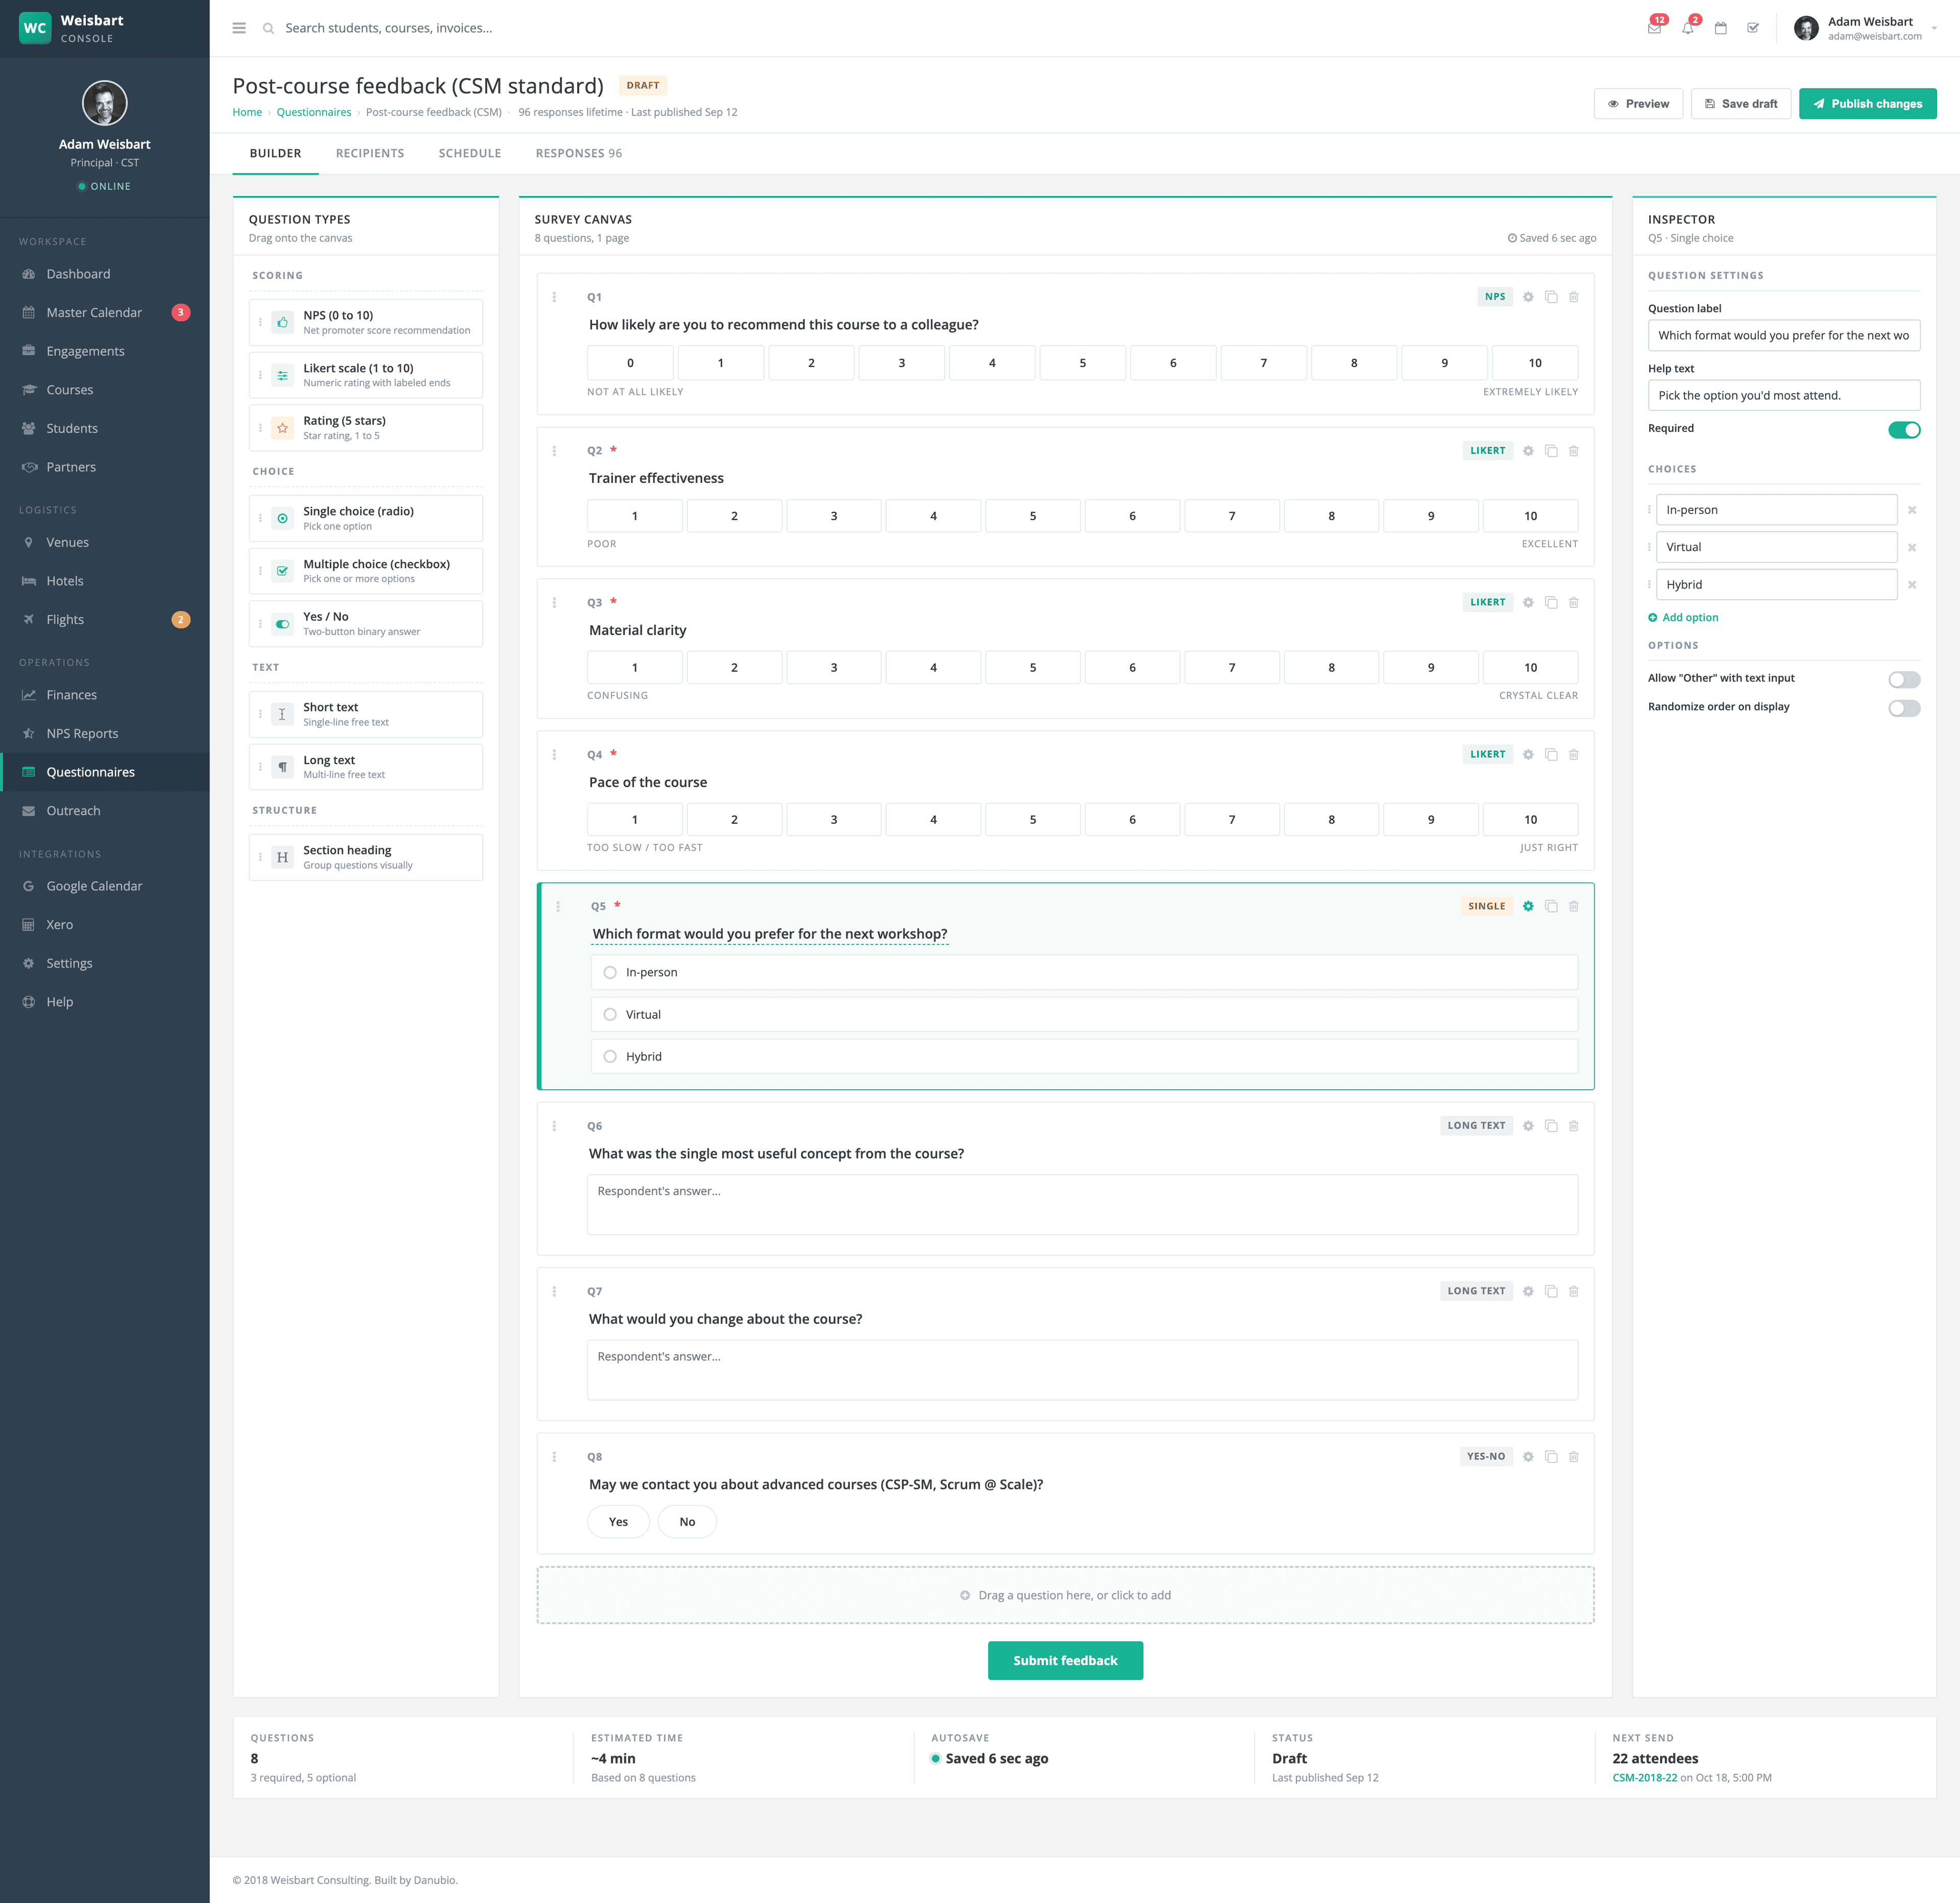The image size is (1960, 1903).
Task: Switch to the Responses 96 tab
Action: (579, 153)
